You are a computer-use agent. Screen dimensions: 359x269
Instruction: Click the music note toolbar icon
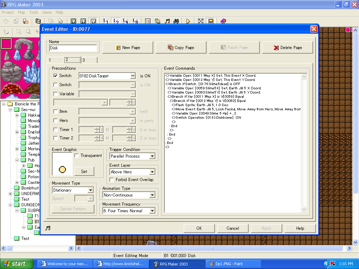coord(168,21)
